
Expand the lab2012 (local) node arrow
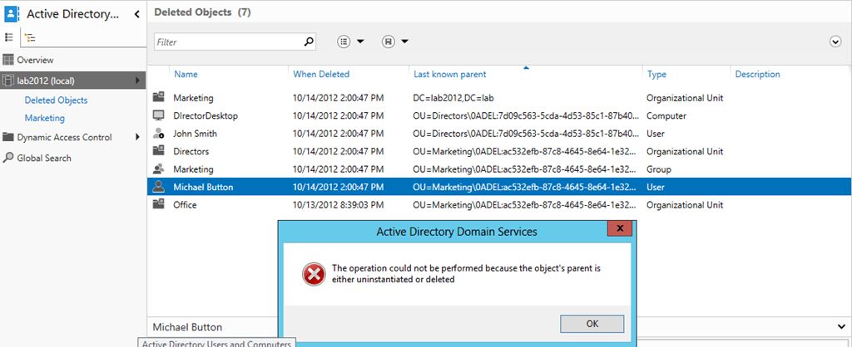137,81
